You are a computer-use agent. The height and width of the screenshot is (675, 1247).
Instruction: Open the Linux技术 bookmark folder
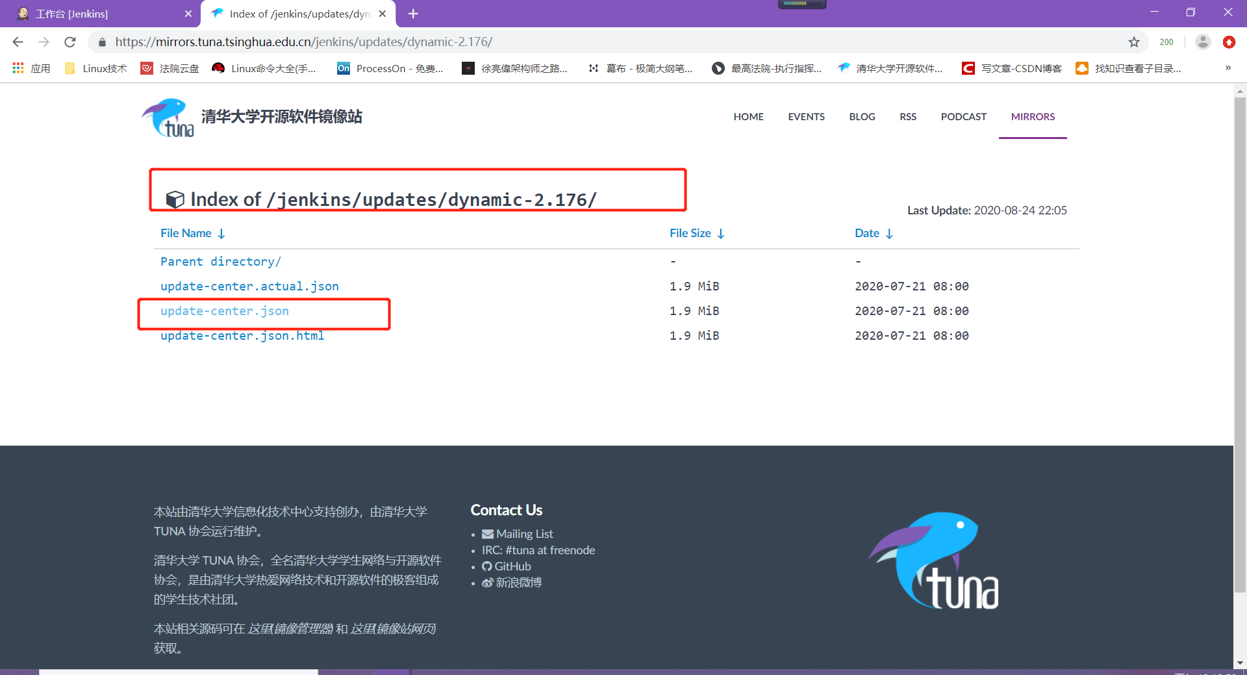coord(96,68)
